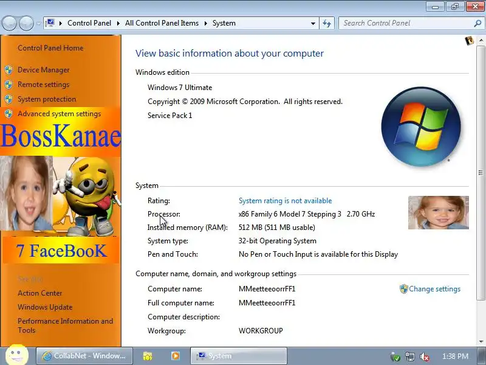Click the Windows logo image
This screenshot has width=486, height=365.
pos(421,127)
